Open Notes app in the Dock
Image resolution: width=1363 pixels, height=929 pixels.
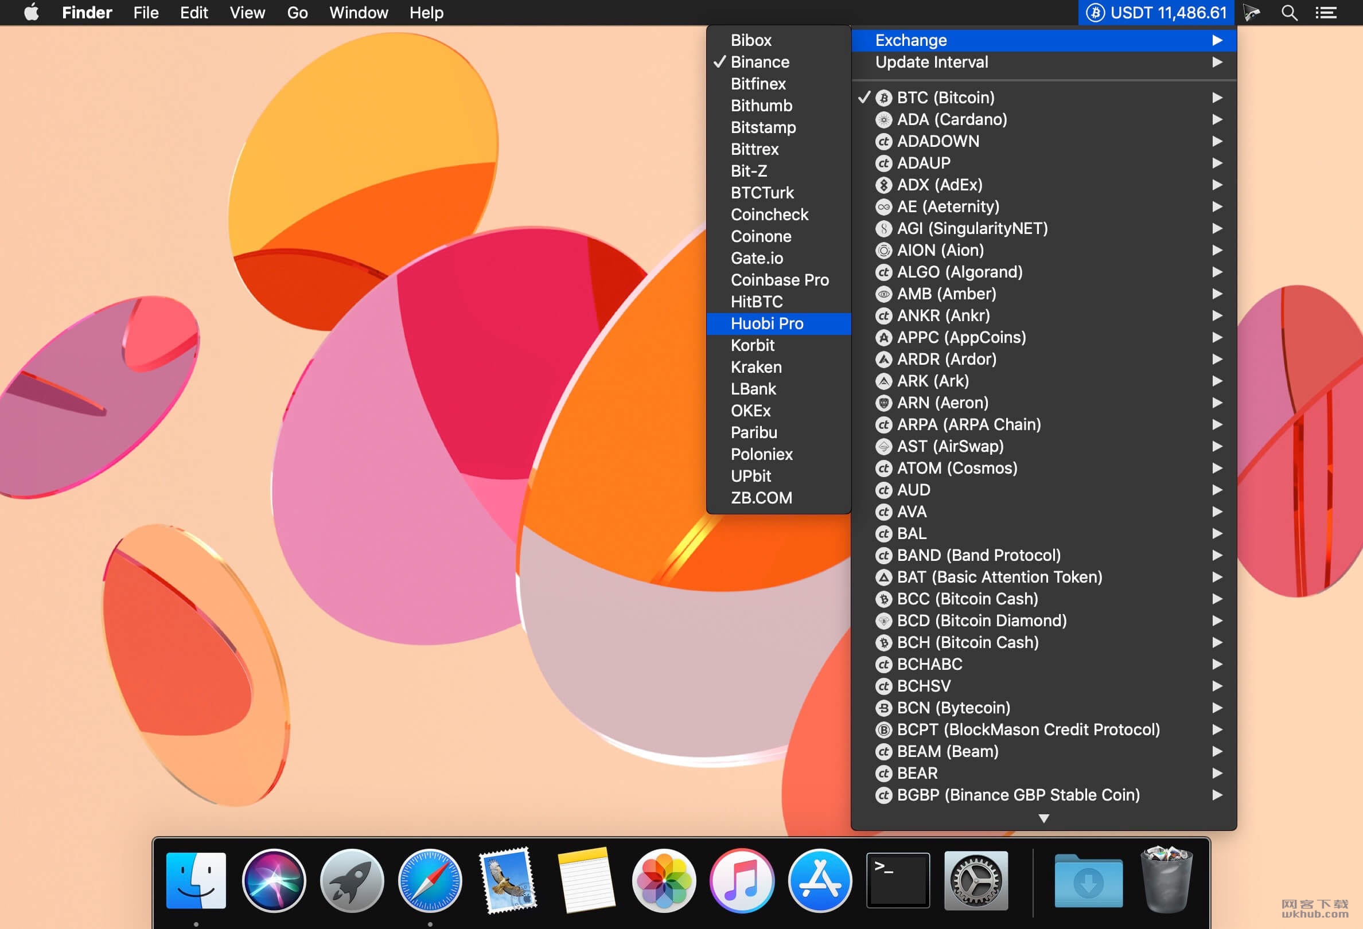click(x=586, y=880)
